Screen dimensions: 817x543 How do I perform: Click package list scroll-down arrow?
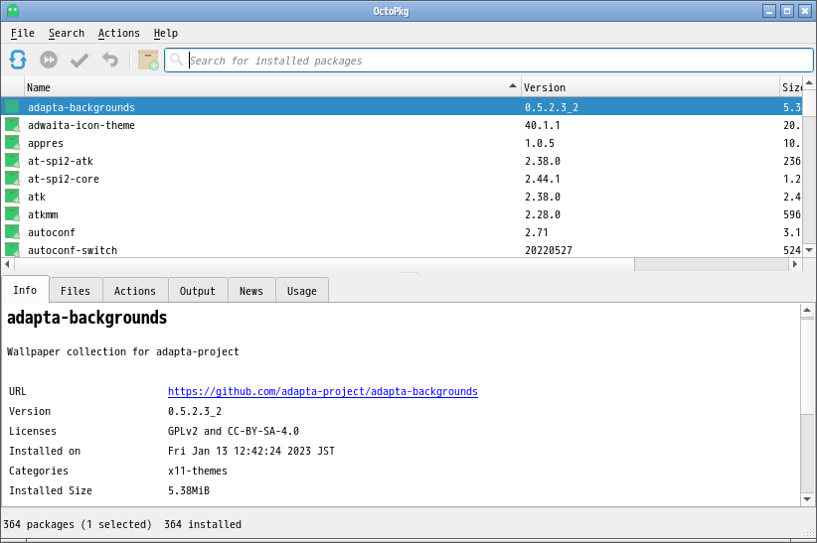(809, 250)
